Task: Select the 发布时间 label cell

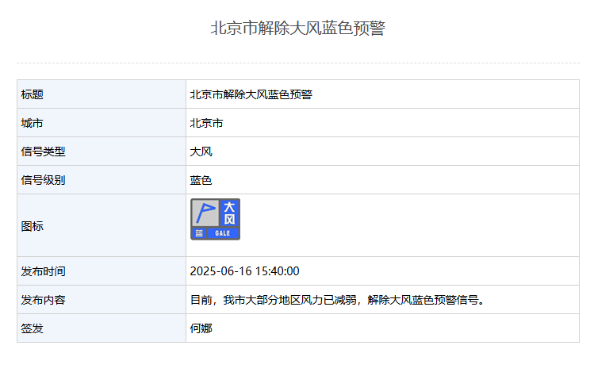Action: [101, 271]
